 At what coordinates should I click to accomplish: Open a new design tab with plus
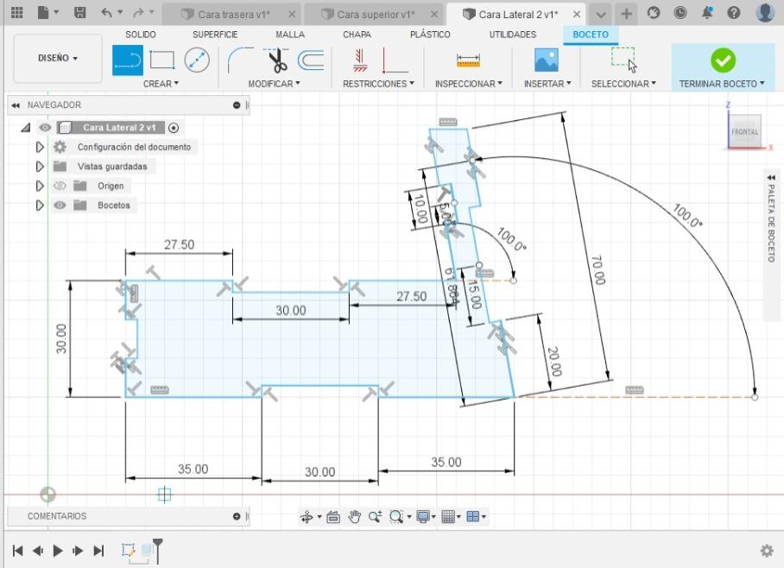[x=626, y=14]
